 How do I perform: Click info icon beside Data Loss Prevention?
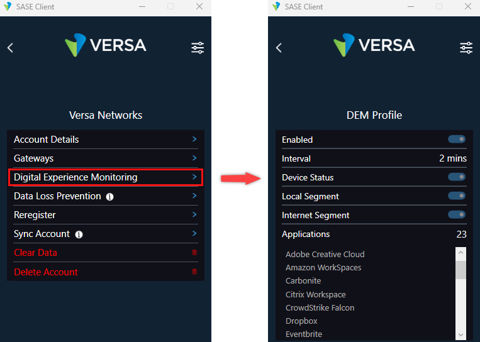tap(110, 197)
